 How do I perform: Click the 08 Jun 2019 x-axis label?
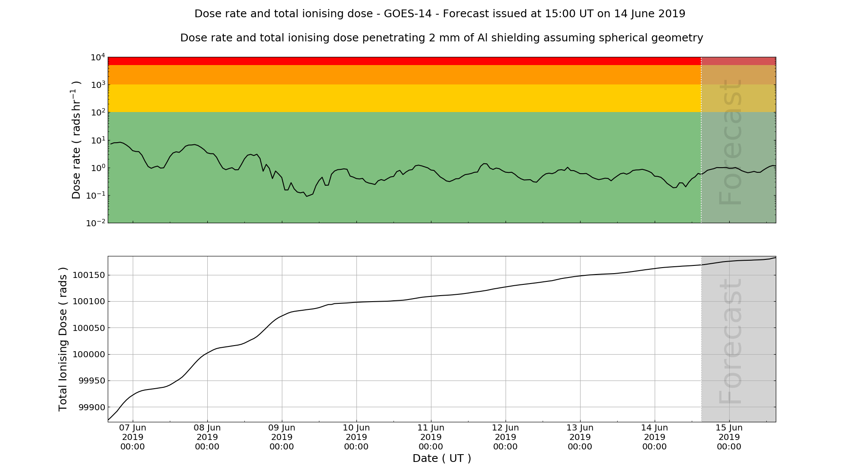point(207,437)
